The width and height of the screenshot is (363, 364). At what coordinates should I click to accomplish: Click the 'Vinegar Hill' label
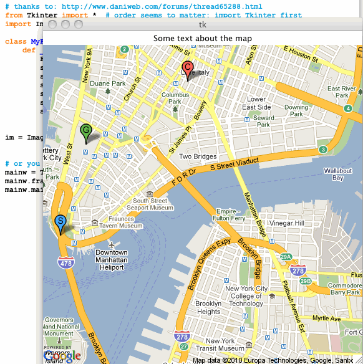286,223
